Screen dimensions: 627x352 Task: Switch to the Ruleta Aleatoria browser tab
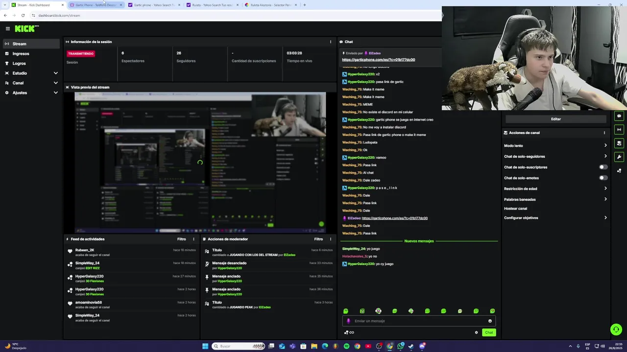(271, 5)
